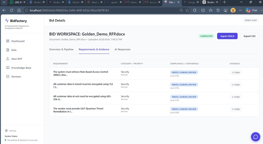Switch to Overview & Pipeline tab
263x144 pixels.
61,49
